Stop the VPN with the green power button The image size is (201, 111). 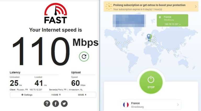point(151,82)
